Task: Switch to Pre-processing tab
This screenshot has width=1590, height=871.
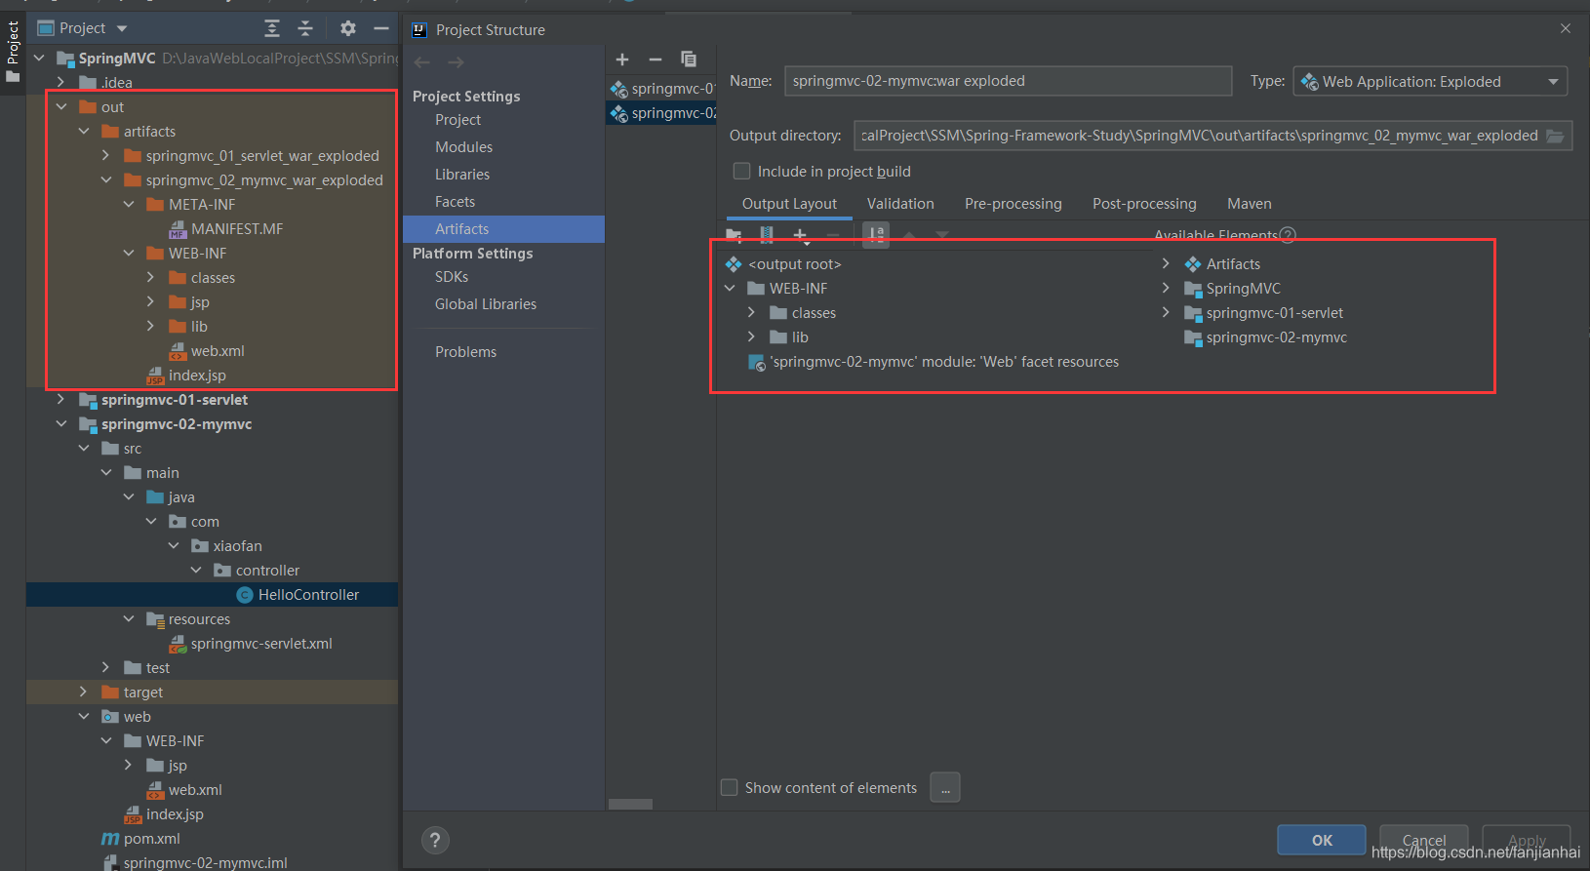Action: 1013,204
